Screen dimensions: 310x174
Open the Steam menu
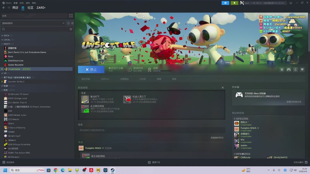pos(7,3)
